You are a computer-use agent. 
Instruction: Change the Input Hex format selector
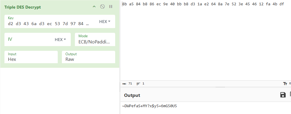pyautogui.click(x=31, y=57)
